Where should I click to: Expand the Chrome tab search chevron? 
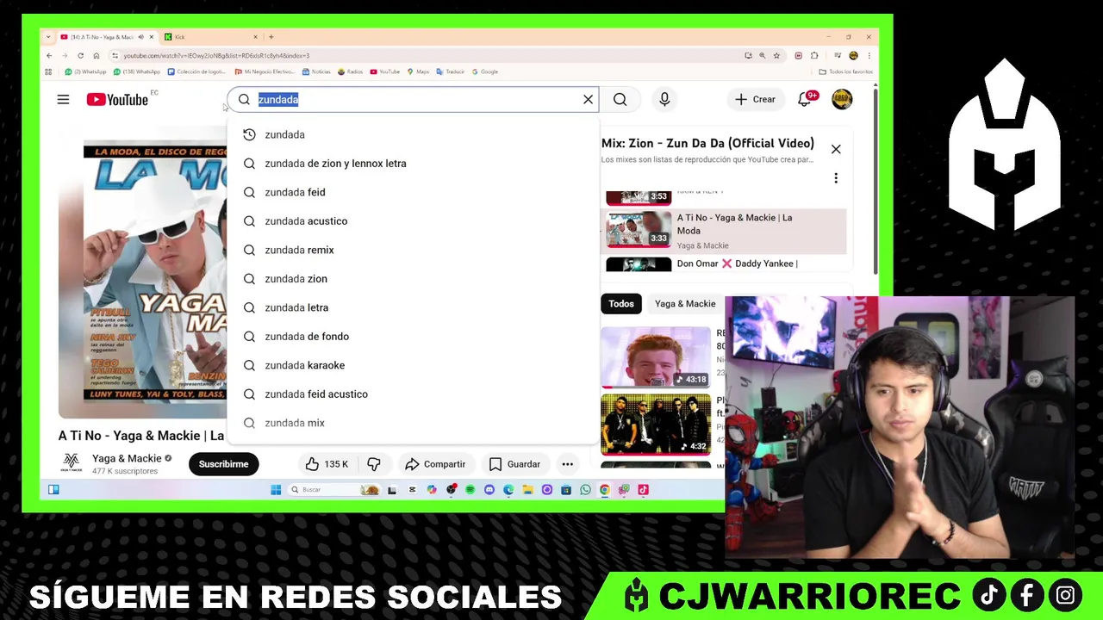click(48, 37)
